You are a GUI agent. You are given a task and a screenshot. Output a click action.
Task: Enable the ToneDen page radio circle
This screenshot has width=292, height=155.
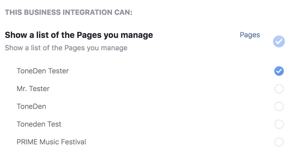[x=279, y=106]
